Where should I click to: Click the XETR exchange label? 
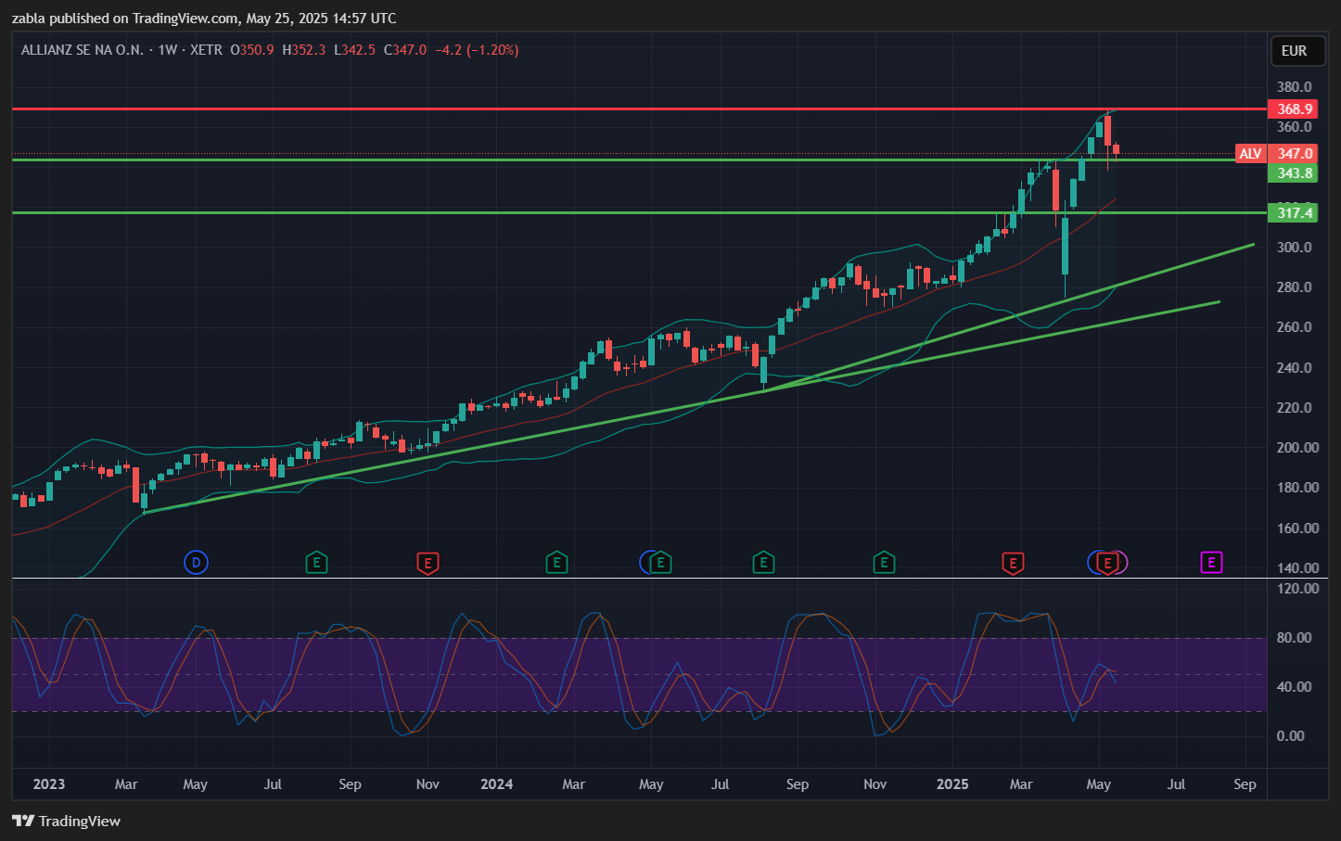(206, 50)
